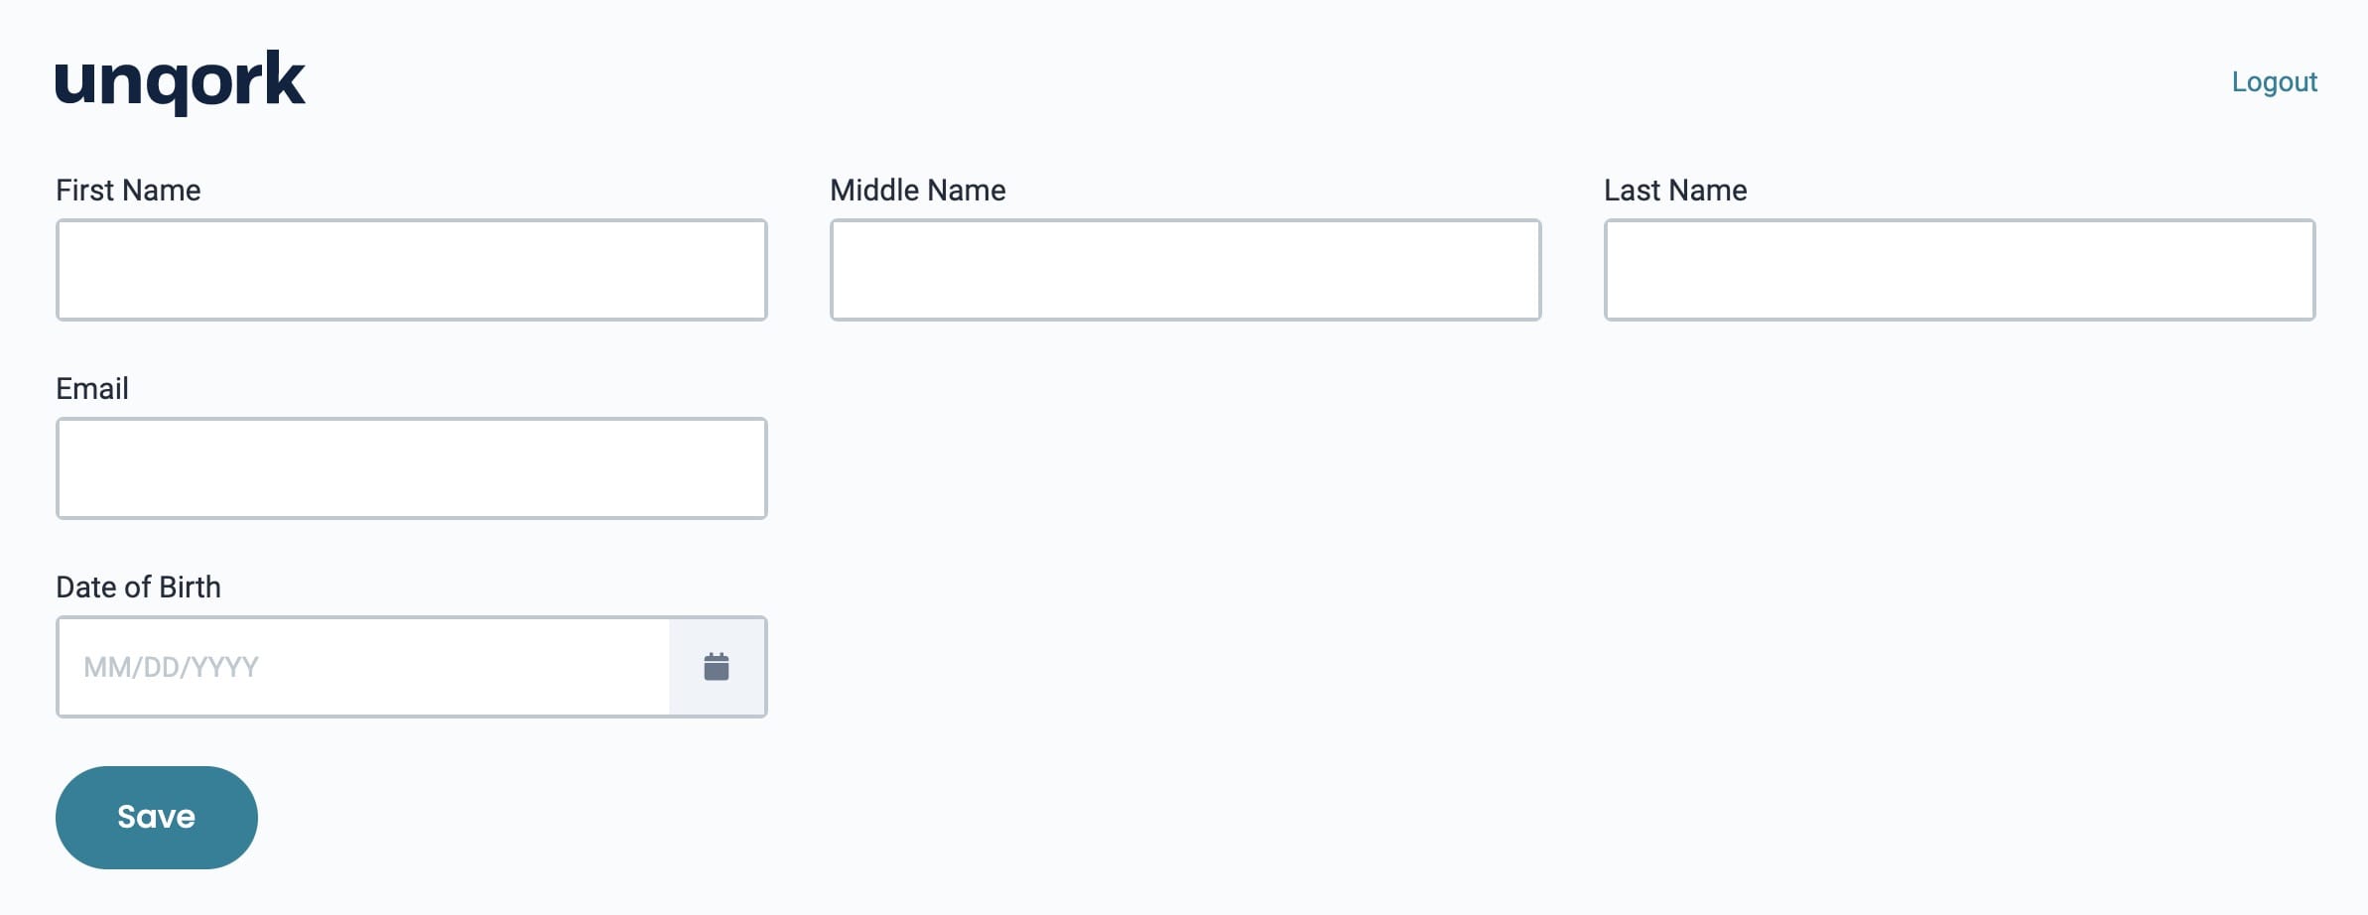Focus the First Name input field
The width and height of the screenshot is (2368, 915).
pos(412,270)
